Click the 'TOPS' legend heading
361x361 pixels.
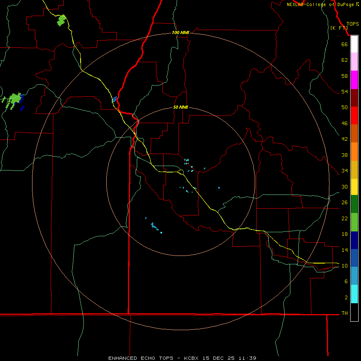point(353,24)
